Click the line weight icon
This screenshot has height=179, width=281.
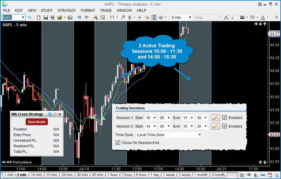point(242,17)
